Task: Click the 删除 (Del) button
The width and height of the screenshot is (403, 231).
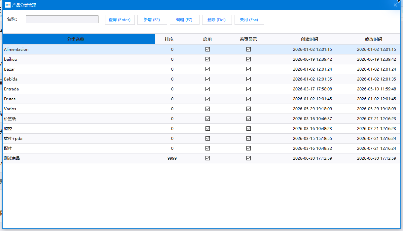Action: coord(217,20)
